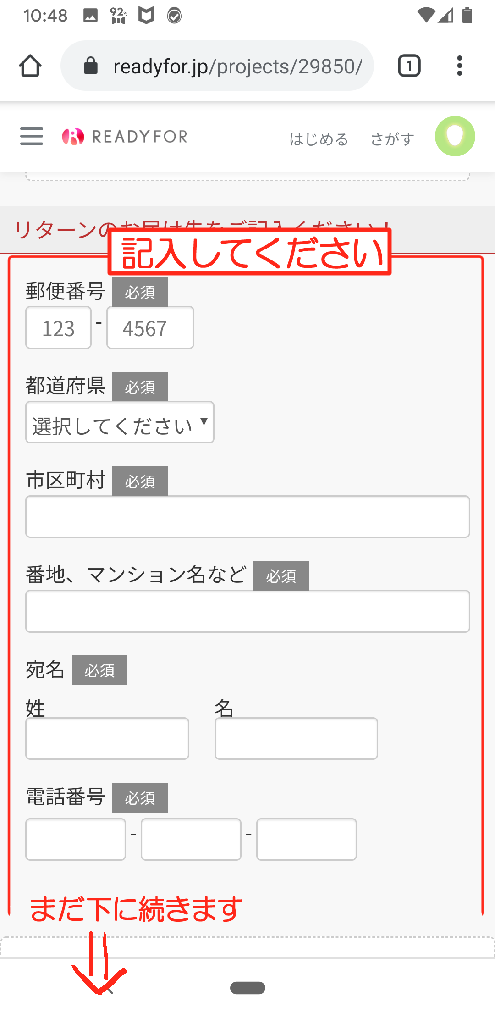Open the tab switcher showing 1

(x=409, y=66)
